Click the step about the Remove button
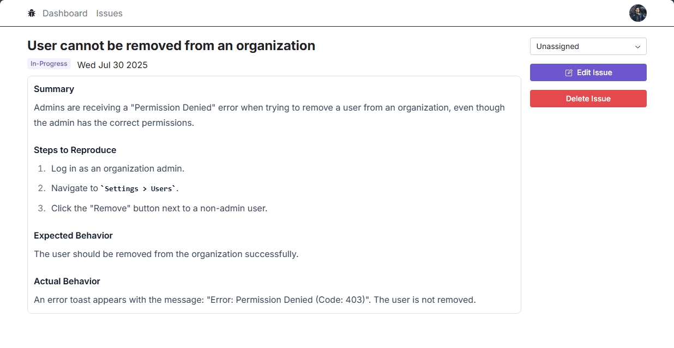 [159, 208]
